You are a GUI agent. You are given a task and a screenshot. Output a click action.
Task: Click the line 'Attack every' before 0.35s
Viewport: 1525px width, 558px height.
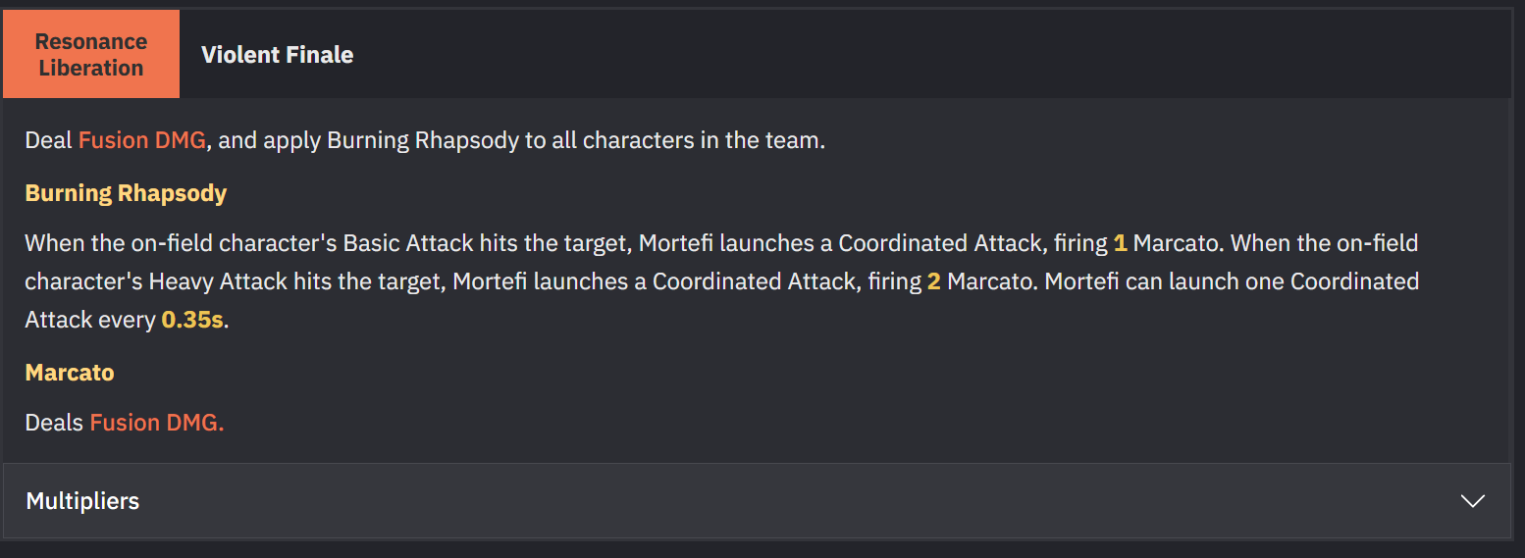[x=90, y=320]
